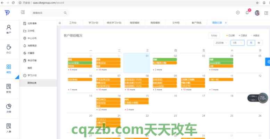This screenshot has height=139, width=270.
Task: Expand "+ 32 more" on day 14
Action: (103, 109)
